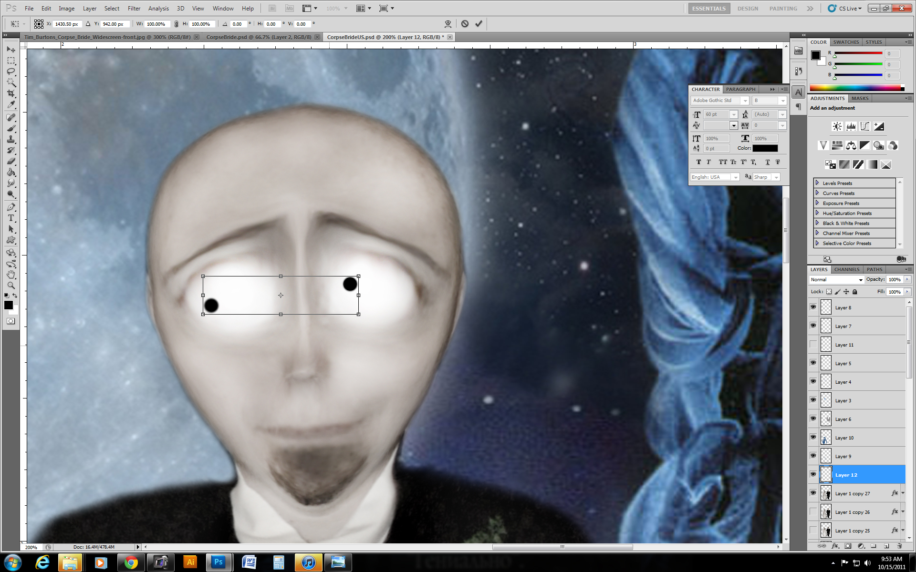The image size is (916, 572).
Task: Open the anti-aliasing Sharp dropdown
Action: click(x=776, y=177)
